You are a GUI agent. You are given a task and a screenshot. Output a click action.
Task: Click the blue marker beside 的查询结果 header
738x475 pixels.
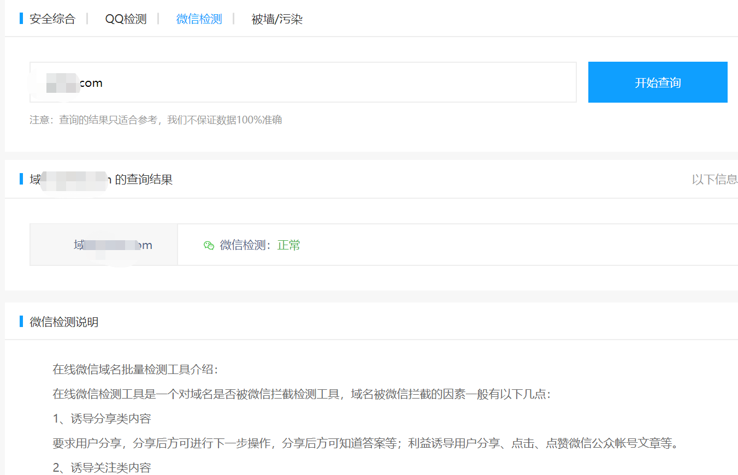(21, 179)
